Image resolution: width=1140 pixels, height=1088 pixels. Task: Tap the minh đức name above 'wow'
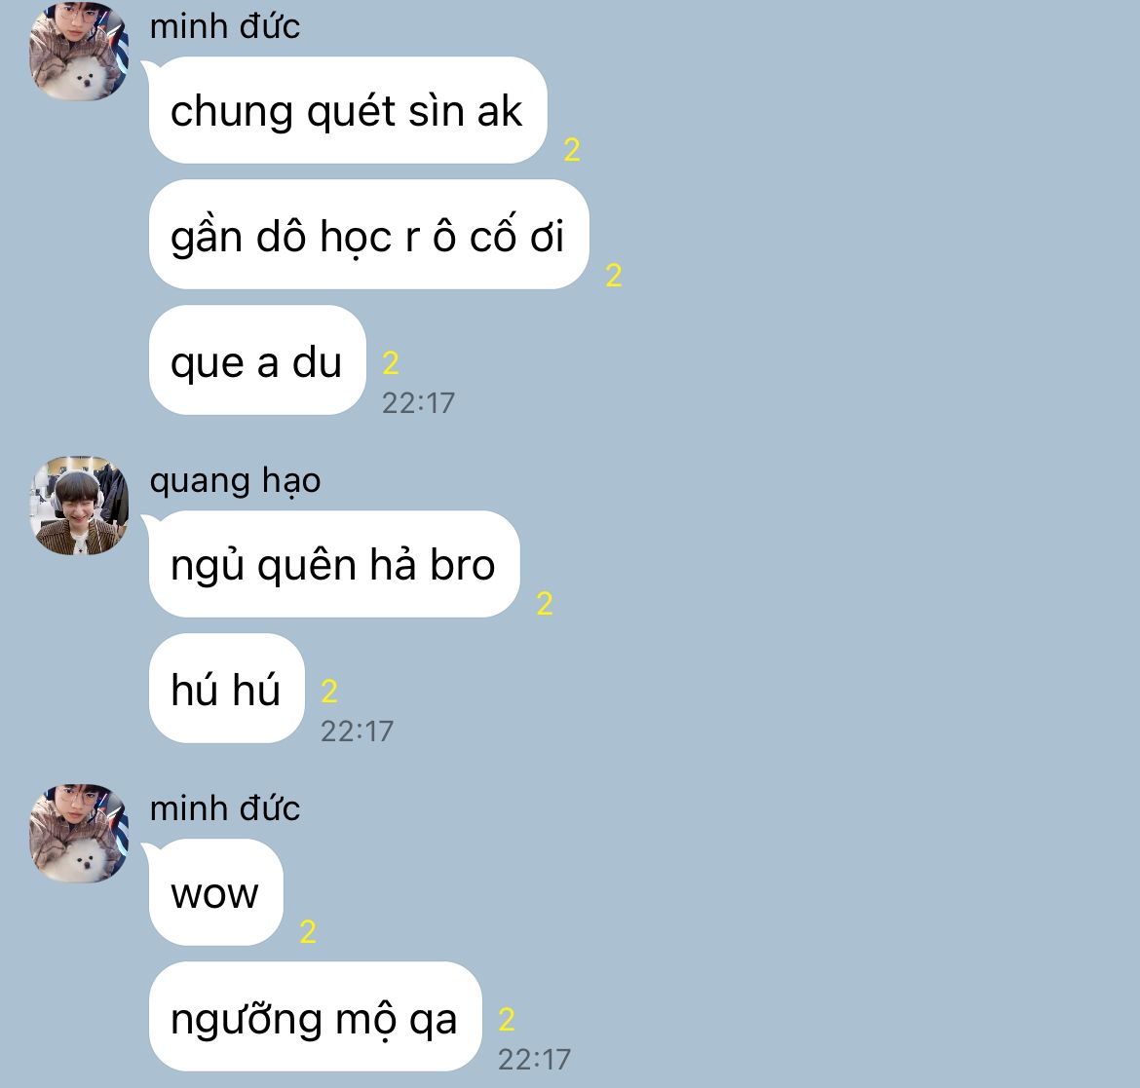click(225, 808)
